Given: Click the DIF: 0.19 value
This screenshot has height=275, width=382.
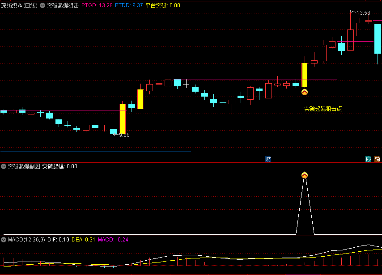Looking at the screenshot, I should (x=58, y=240).
